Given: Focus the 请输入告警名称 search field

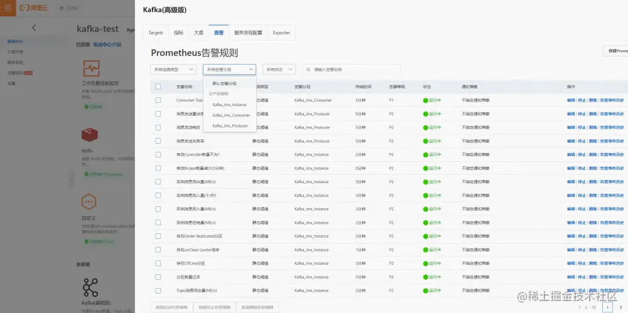Looking at the screenshot, I should pyautogui.click(x=352, y=70).
